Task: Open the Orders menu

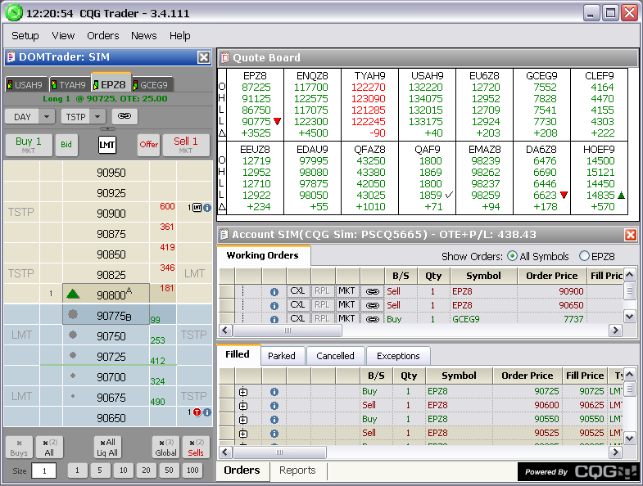Action: (x=103, y=36)
